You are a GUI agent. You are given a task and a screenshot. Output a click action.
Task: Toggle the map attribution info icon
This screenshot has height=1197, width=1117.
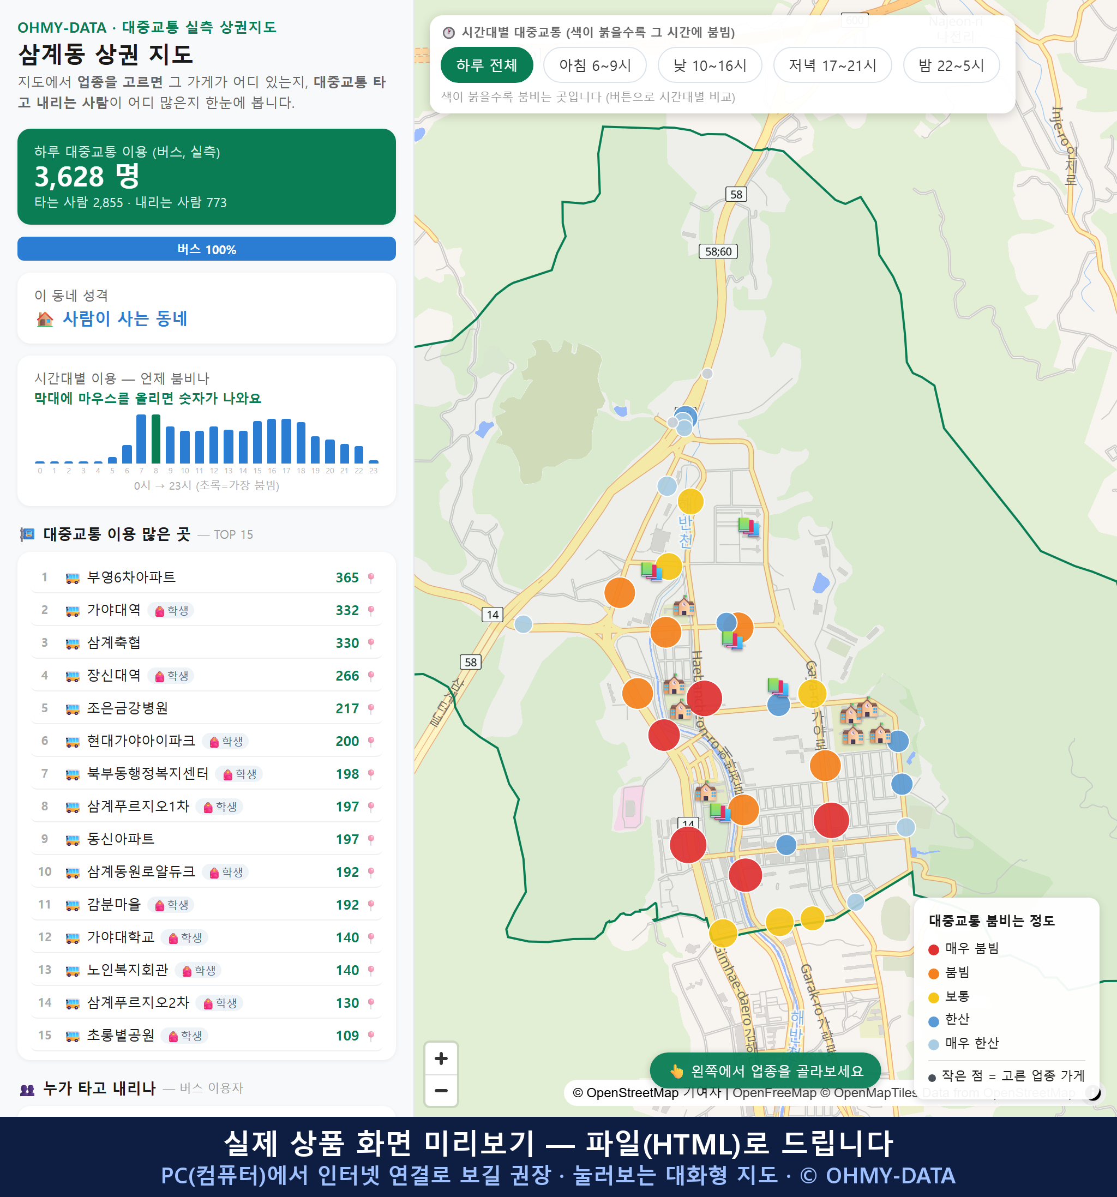pyautogui.click(x=1093, y=1092)
